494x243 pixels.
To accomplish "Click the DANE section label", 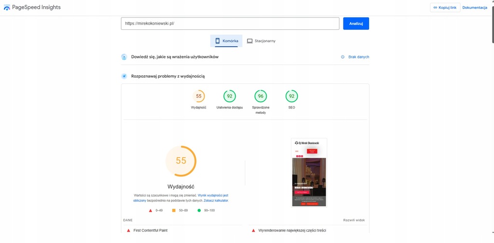I will tap(128, 220).
